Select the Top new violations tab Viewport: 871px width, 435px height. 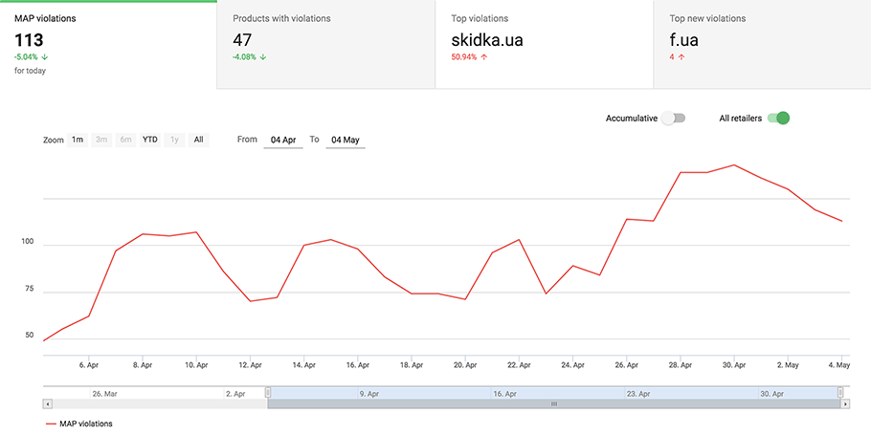pyautogui.click(x=762, y=44)
